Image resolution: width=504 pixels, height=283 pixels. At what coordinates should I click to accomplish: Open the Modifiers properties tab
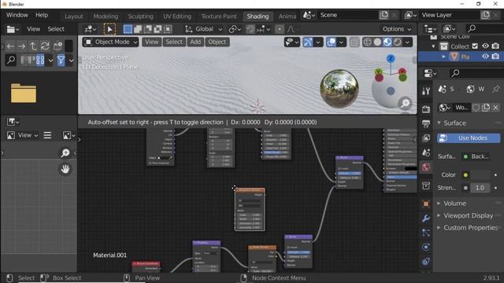(x=426, y=219)
